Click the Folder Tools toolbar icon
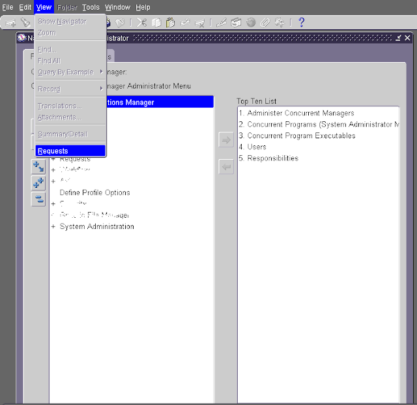Viewport: 417px width, 405px height. pyautogui.click(x=280, y=23)
